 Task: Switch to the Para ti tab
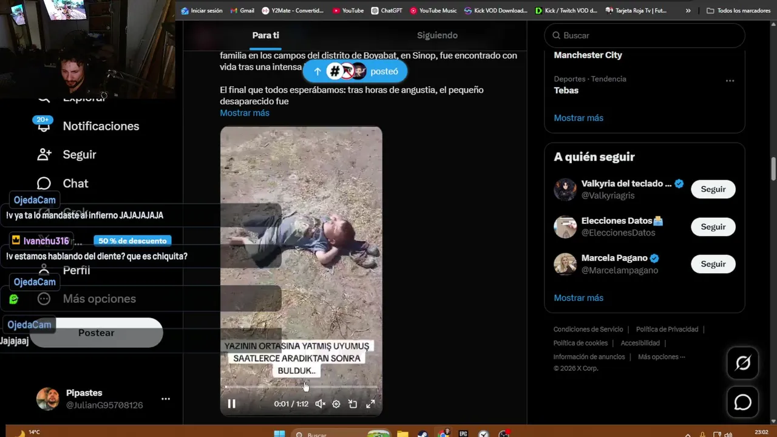pyautogui.click(x=265, y=35)
